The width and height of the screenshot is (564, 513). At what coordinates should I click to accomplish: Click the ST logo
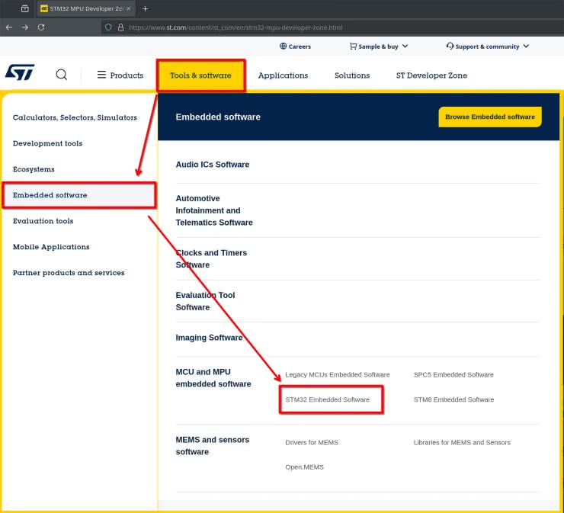[20, 73]
